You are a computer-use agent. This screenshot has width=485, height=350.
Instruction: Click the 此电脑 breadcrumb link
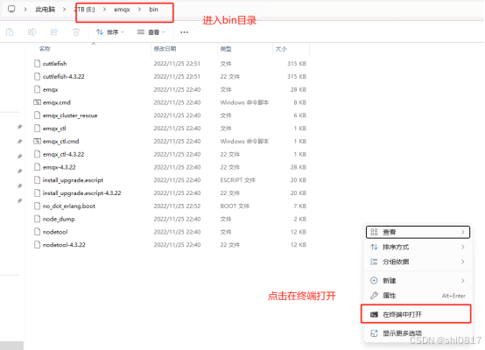coord(46,10)
